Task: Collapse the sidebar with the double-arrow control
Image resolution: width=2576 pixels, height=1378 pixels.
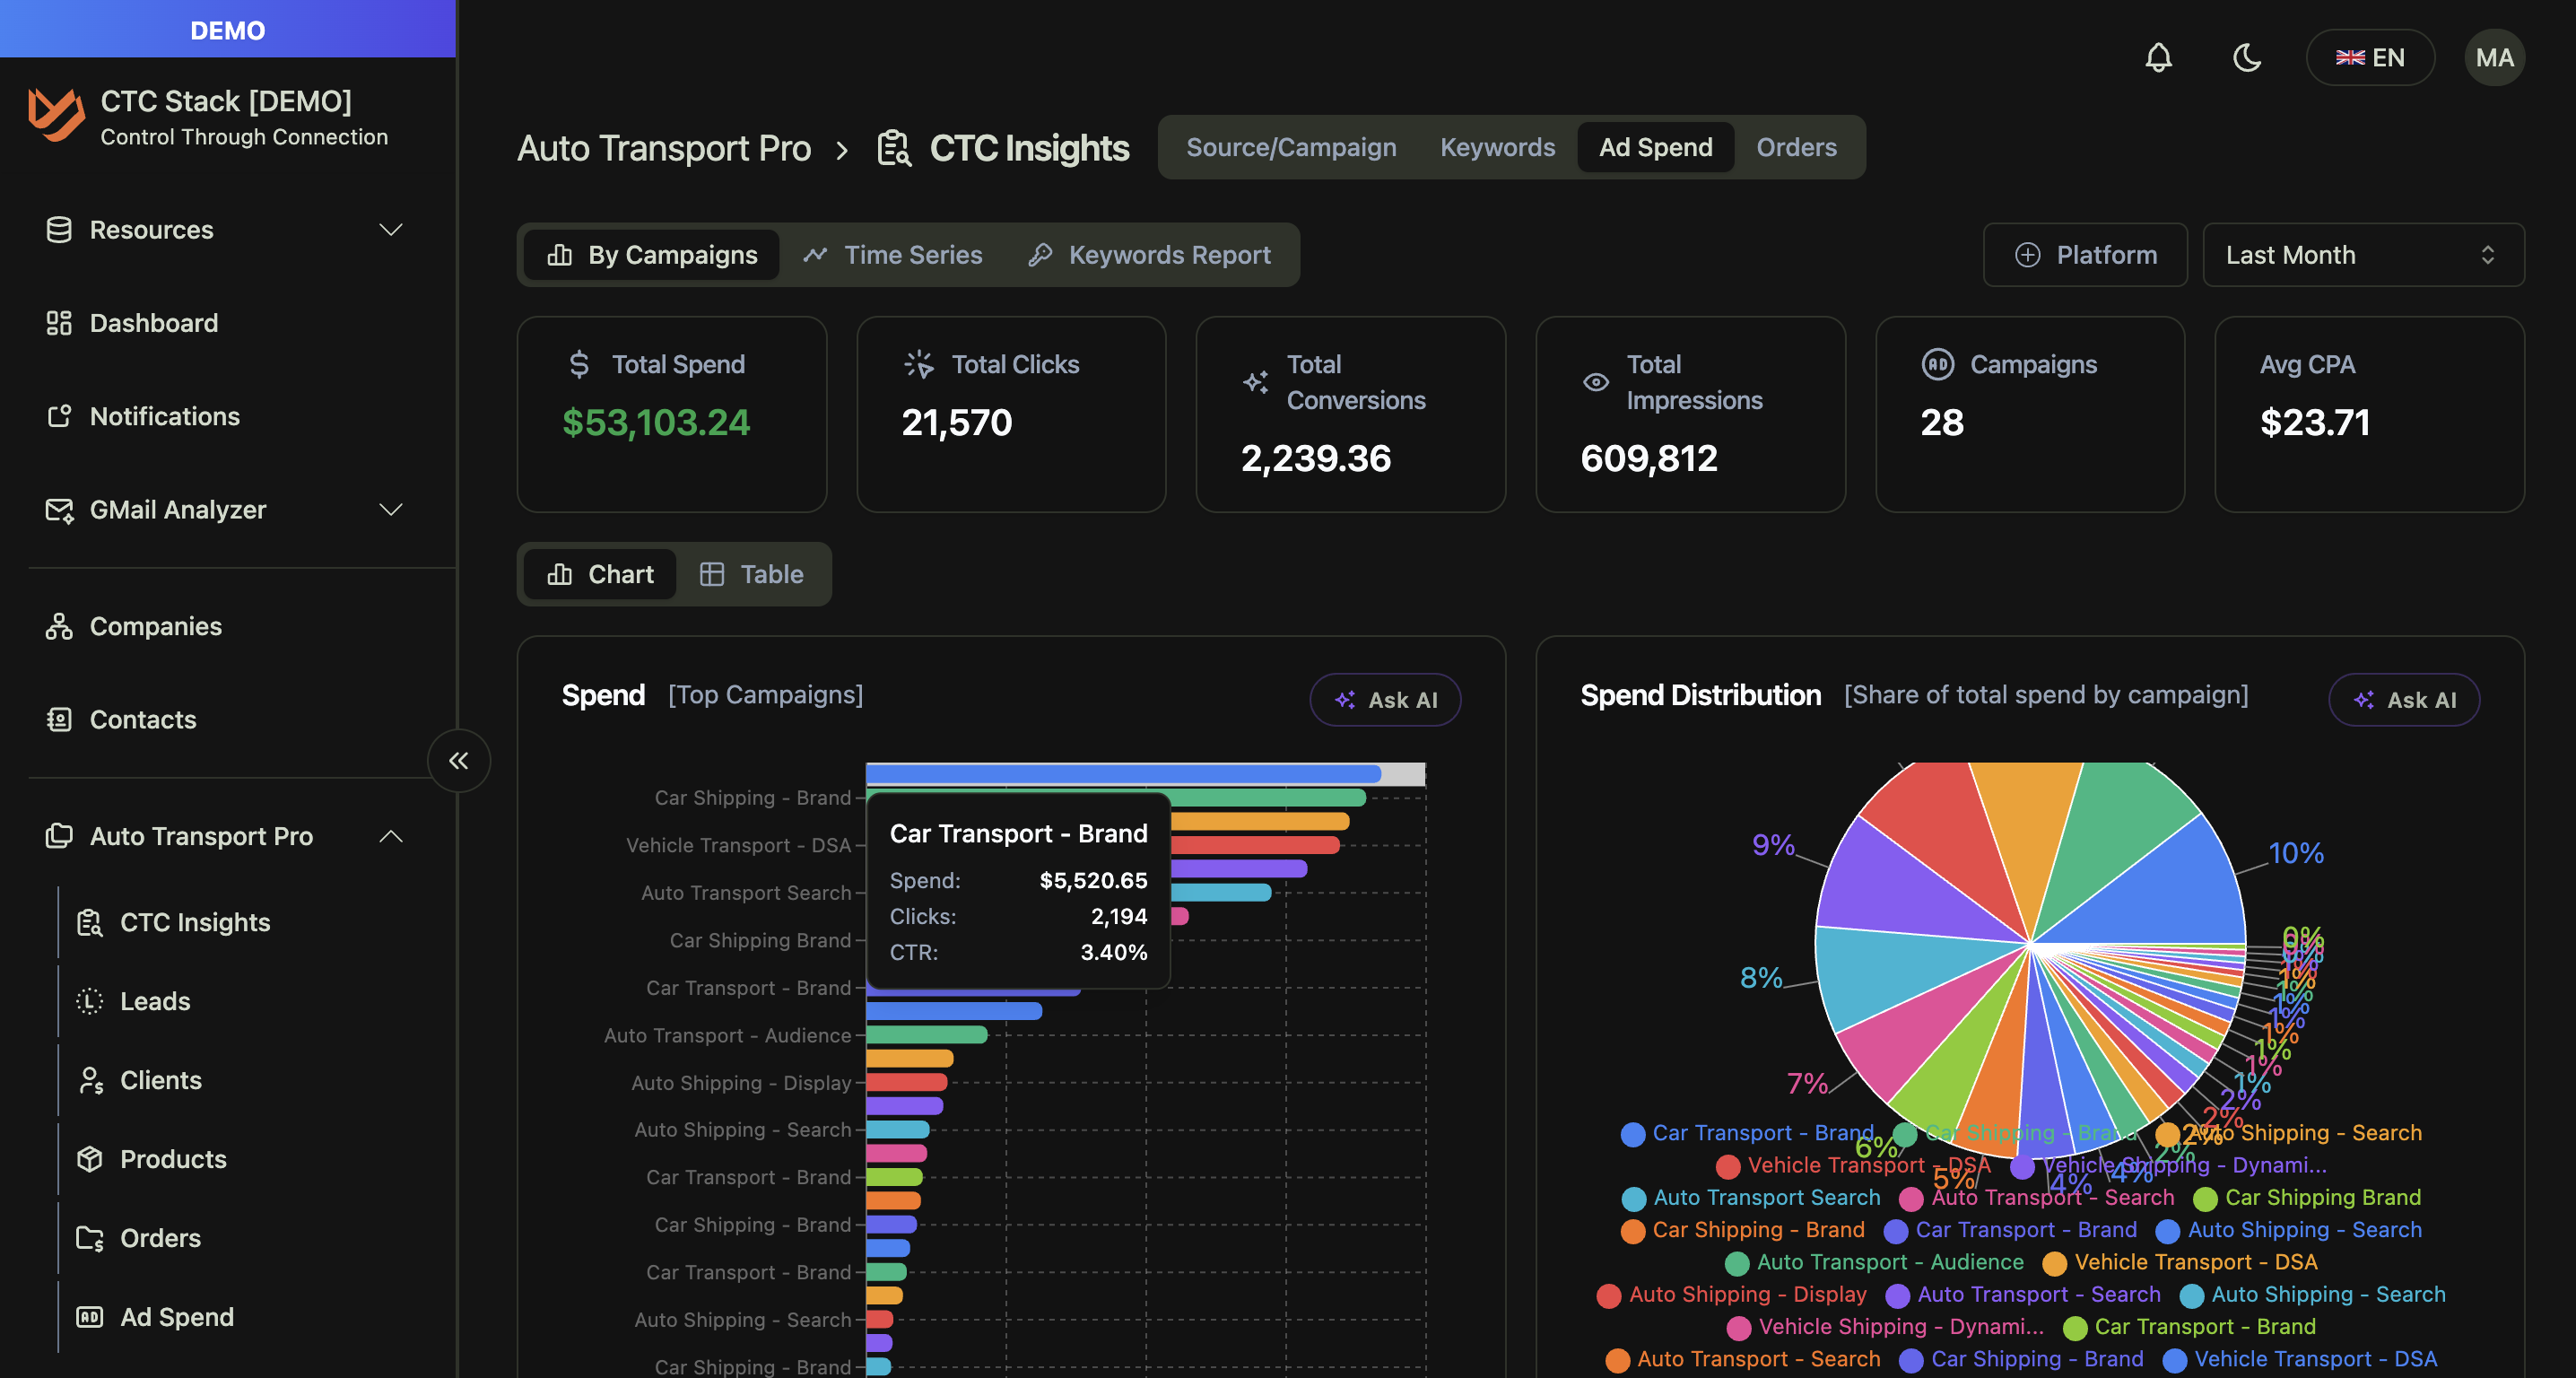Action: [459, 760]
